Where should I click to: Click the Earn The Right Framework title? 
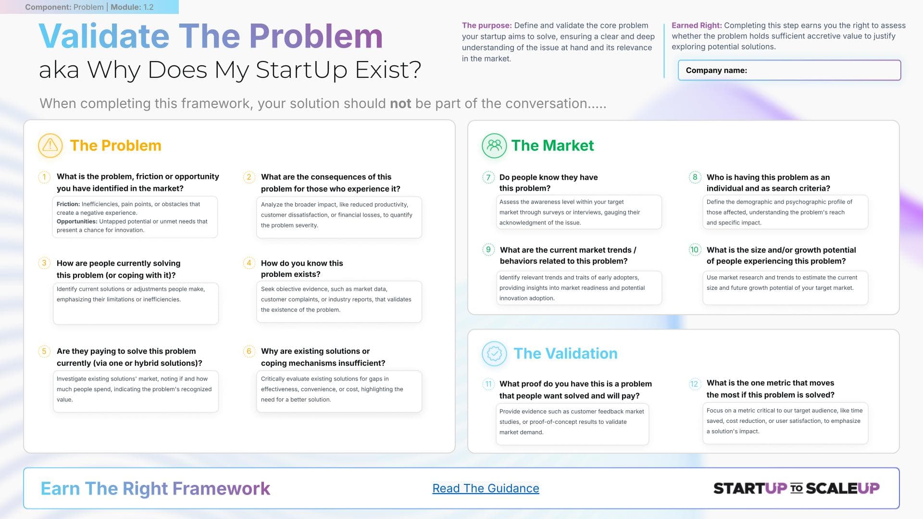click(x=155, y=488)
